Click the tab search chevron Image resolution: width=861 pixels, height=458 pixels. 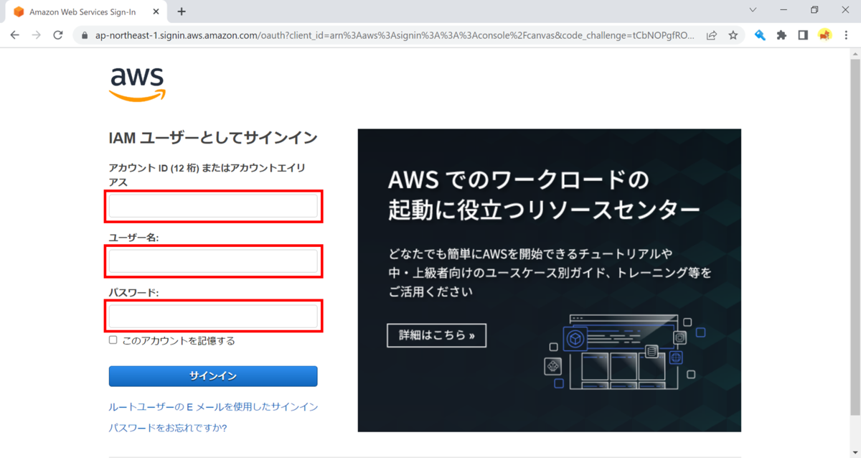tap(753, 10)
